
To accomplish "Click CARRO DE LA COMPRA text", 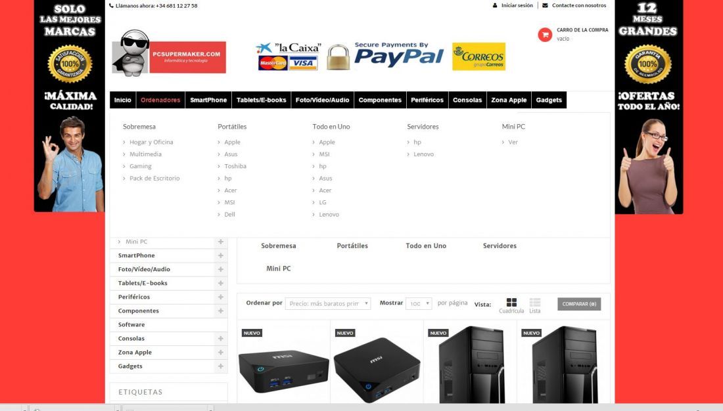I will point(582,30).
